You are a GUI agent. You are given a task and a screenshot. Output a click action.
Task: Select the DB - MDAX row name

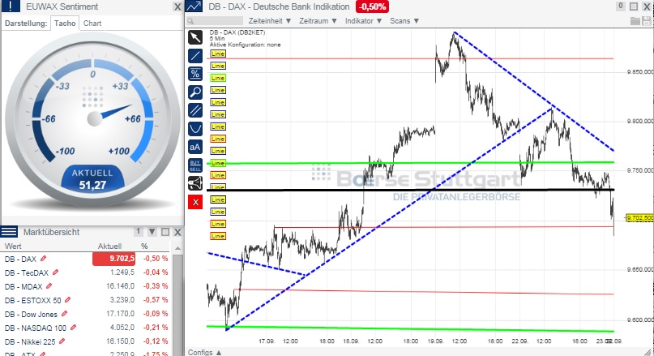(x=24, y=287)
